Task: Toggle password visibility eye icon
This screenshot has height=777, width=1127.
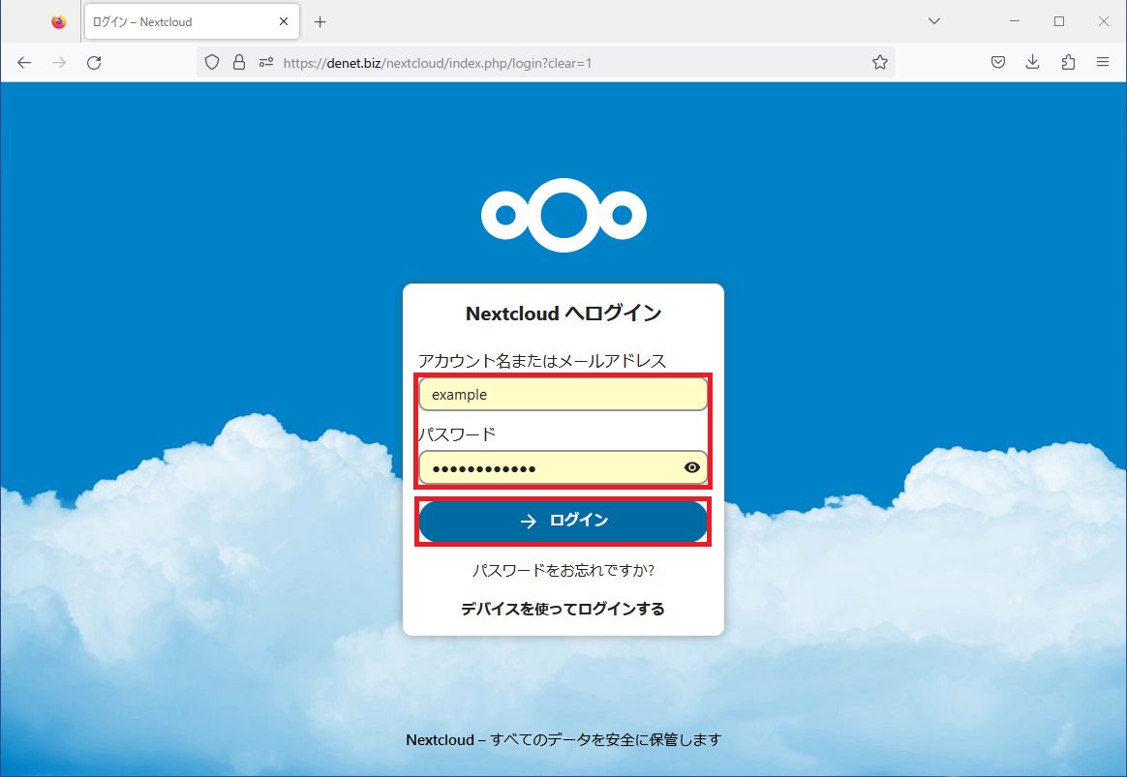Action: (x=691, y=467)
